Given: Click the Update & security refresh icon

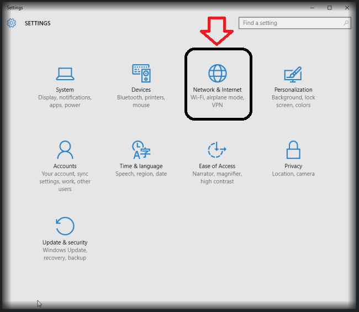Looking at the screenshot, I should pos(65,226).
